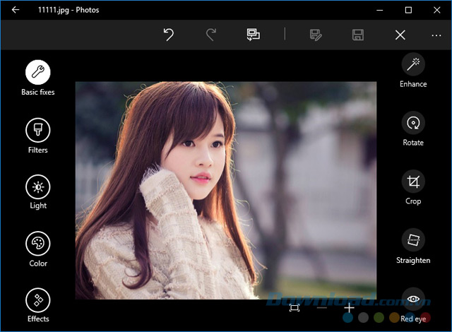The height and width of the screenshot is (332, 452).
Task: Compare with original photo
Action: (253, 35)
